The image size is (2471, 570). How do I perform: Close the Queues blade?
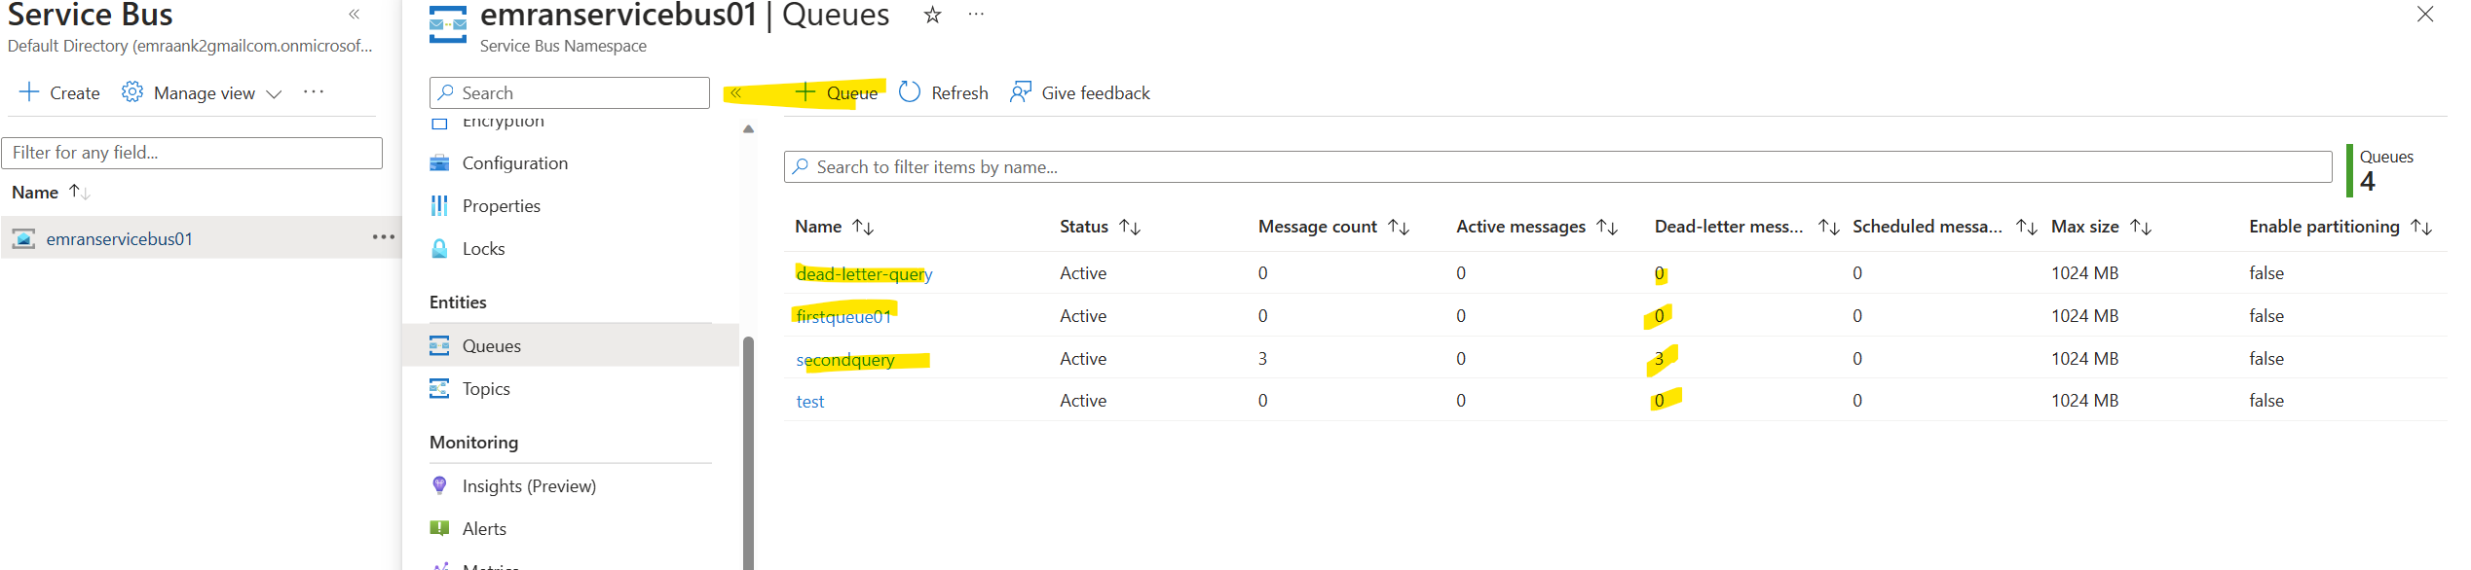(x=2425, y=14)
